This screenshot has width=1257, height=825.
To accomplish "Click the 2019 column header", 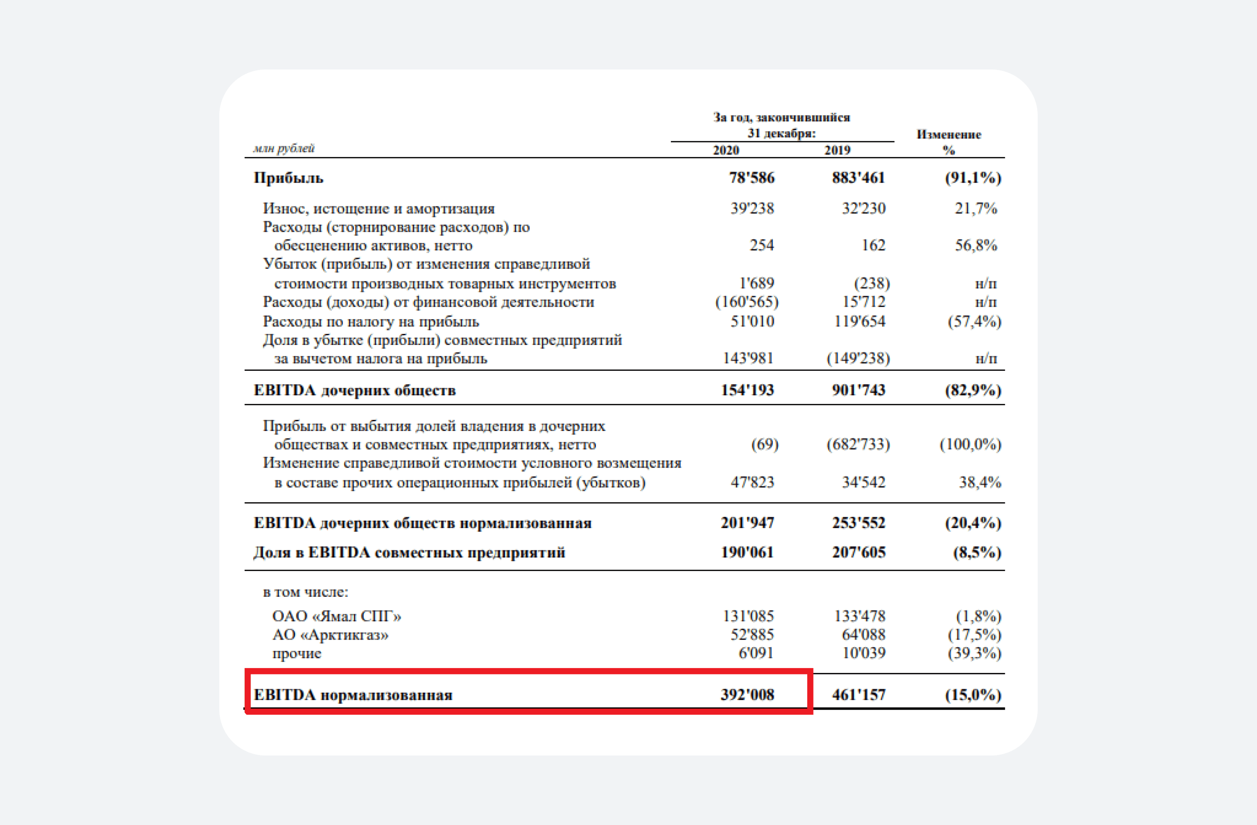I will tap(837, 150).
